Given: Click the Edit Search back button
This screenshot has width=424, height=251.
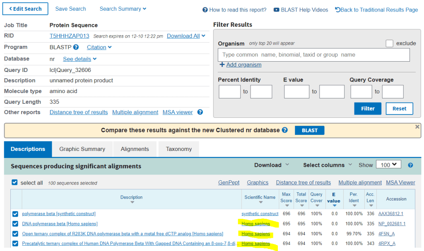Looking at the screenshot, I should (26, 9).
